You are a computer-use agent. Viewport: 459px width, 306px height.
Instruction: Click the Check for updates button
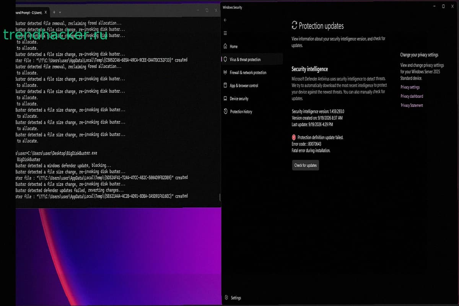(305, 165)
